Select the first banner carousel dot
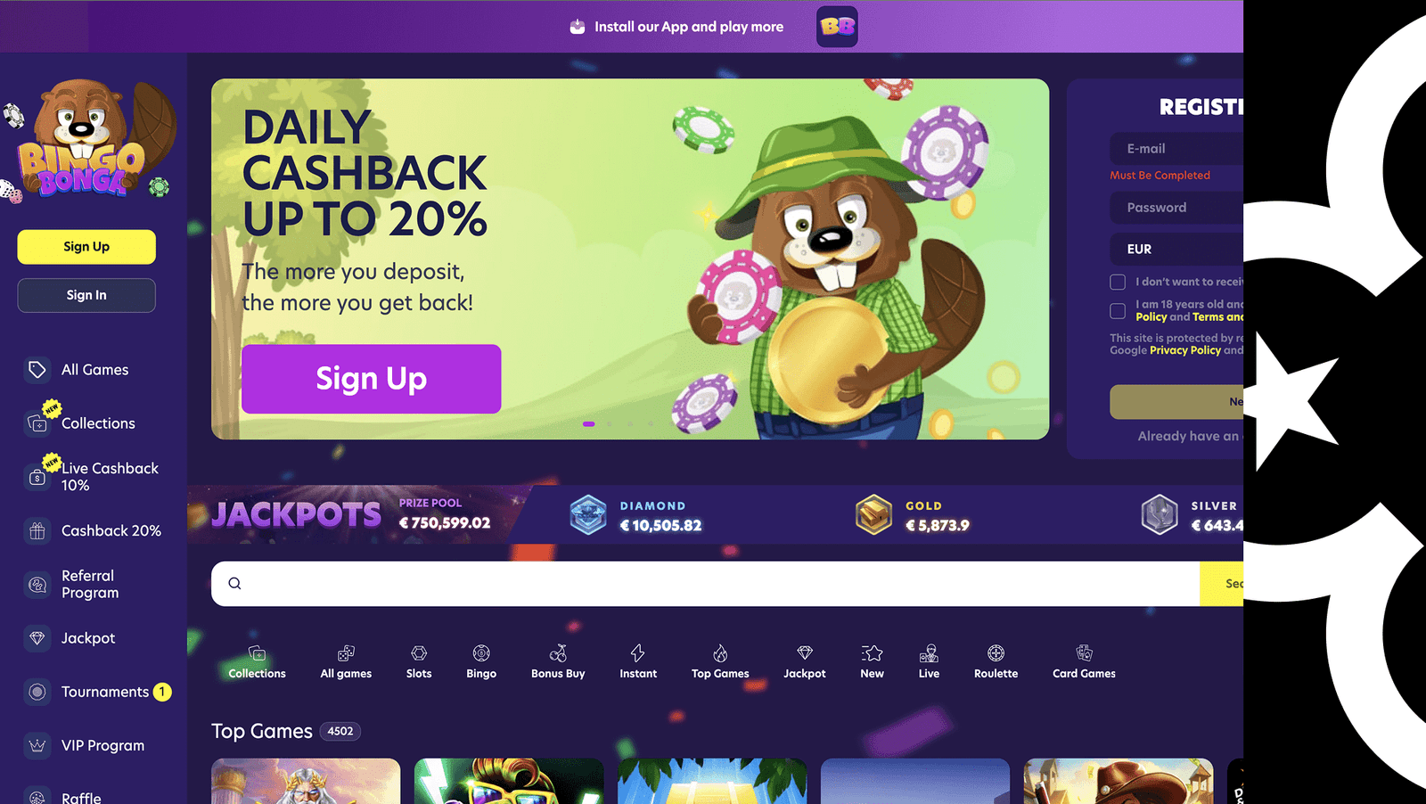The height and width of the screenshot is (804, 1426). [x=588, y=424]
